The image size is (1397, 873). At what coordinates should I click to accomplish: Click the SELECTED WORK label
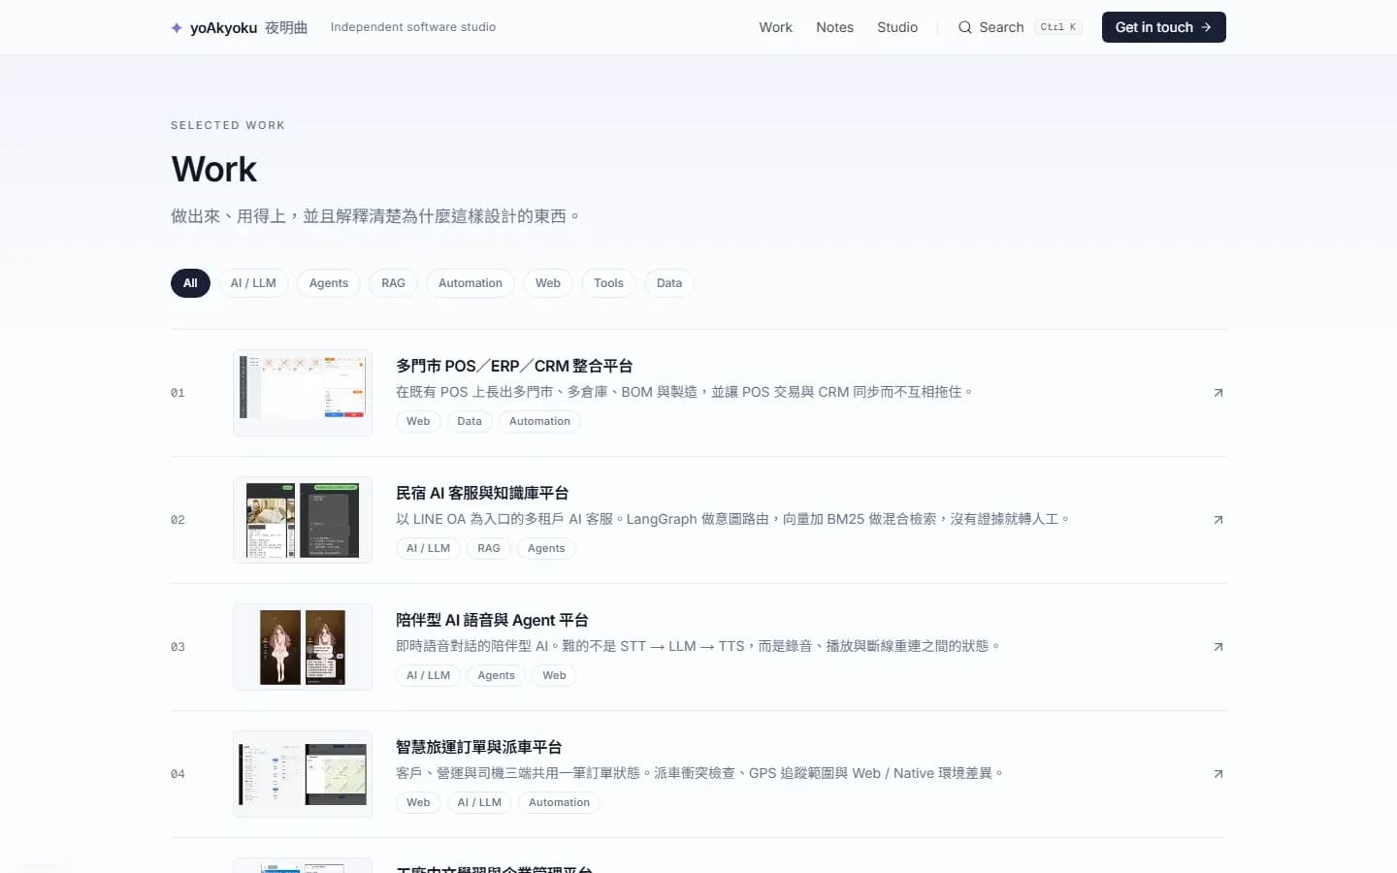click(228, 125)
